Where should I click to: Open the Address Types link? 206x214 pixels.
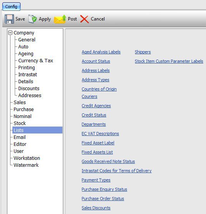click(95, 80)
